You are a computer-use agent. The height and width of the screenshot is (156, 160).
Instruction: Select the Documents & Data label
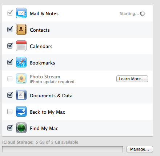[x=51, y=95]
